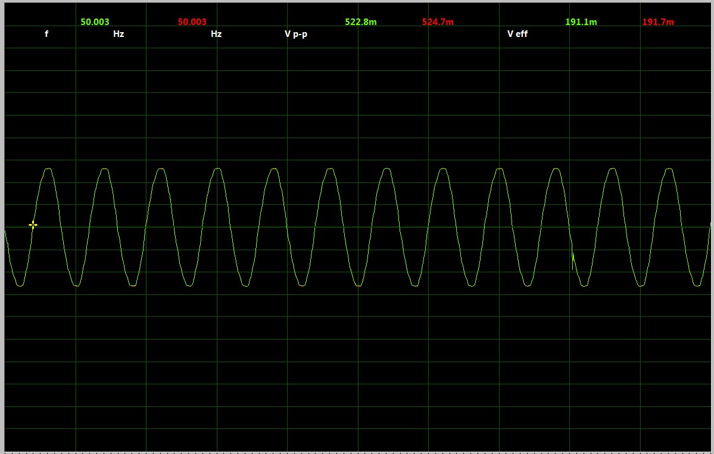Image resolution: width=714 pixels, height=454 pixels.
Task: Click the leftmost peak of the waveform
Action: pos(48,169)
